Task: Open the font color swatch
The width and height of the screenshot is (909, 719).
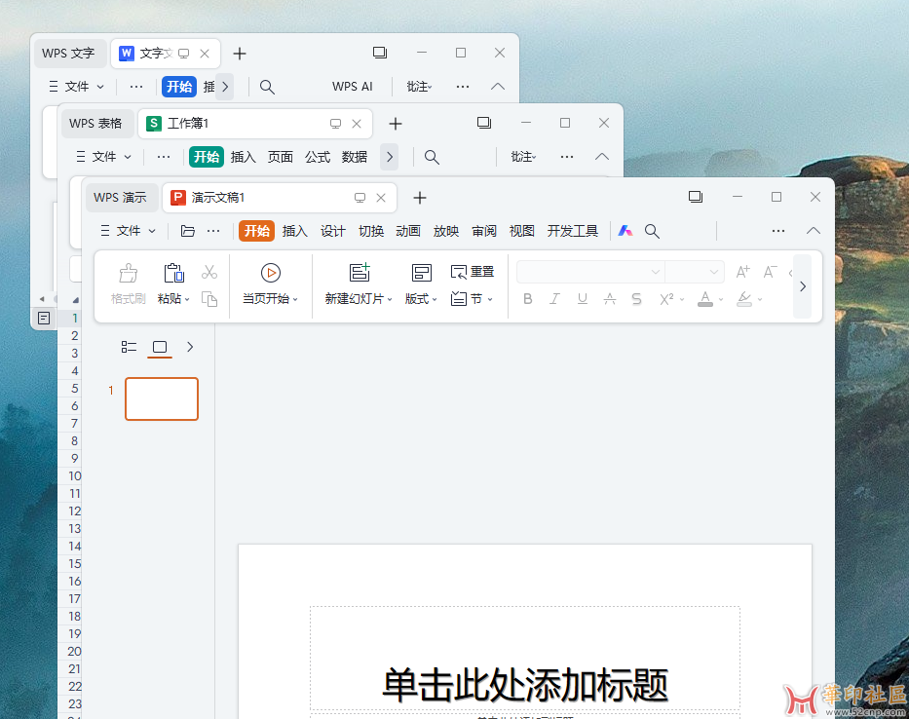Action: (x=706, y=299)
